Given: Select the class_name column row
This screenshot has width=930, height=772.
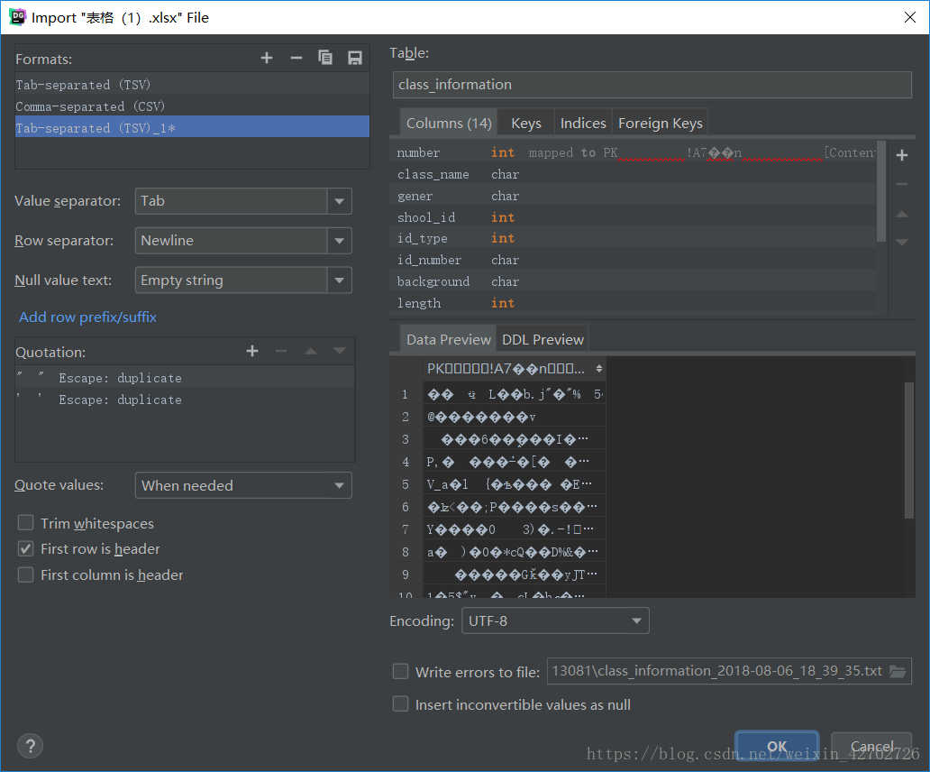Looking at the screenshot, I should pyautogui.click(x=633, y=174).
